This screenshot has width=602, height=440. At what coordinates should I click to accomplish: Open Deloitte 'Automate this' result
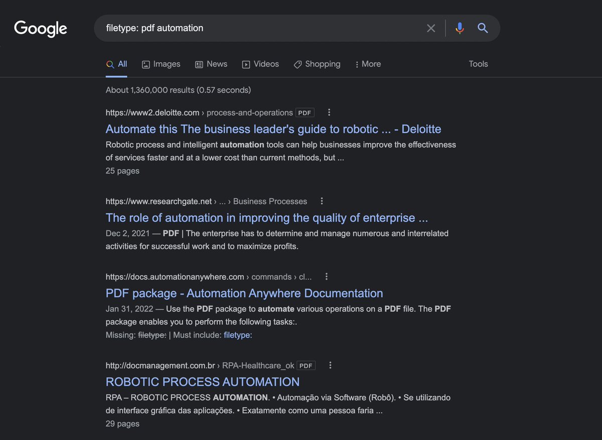273,129
